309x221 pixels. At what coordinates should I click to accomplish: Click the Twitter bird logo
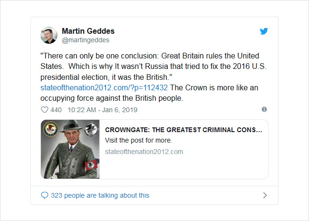point(264,31)
